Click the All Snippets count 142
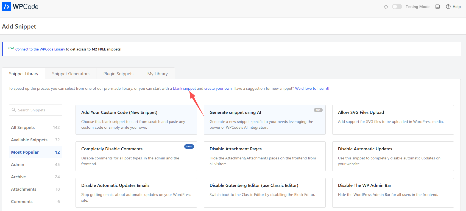 coord(56,127)
